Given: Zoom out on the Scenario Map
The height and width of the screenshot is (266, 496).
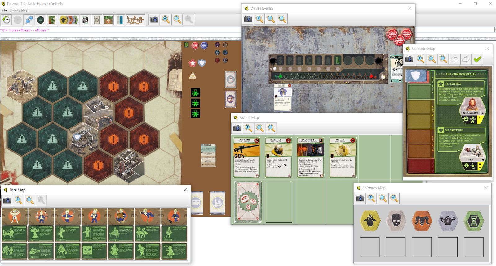Looking at the screenshot, I should click(443, 59).
